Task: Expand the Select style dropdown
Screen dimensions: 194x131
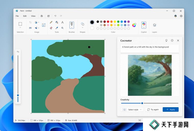Action: [132, 110]
